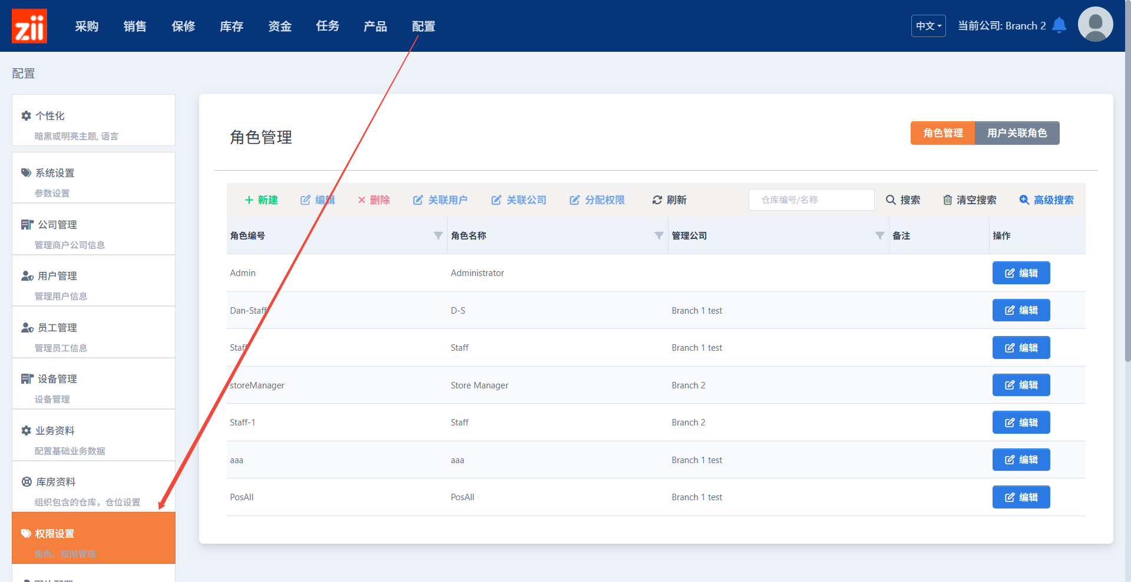The height and width of the screenshot is (582, 1131).
Task: Refresh the role list
Action: tap(669, 200)
